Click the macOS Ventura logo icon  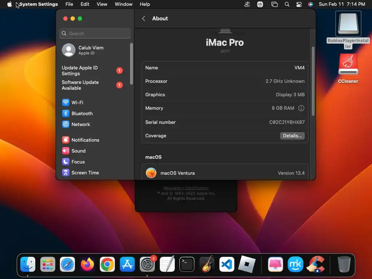tap(151, 173)
